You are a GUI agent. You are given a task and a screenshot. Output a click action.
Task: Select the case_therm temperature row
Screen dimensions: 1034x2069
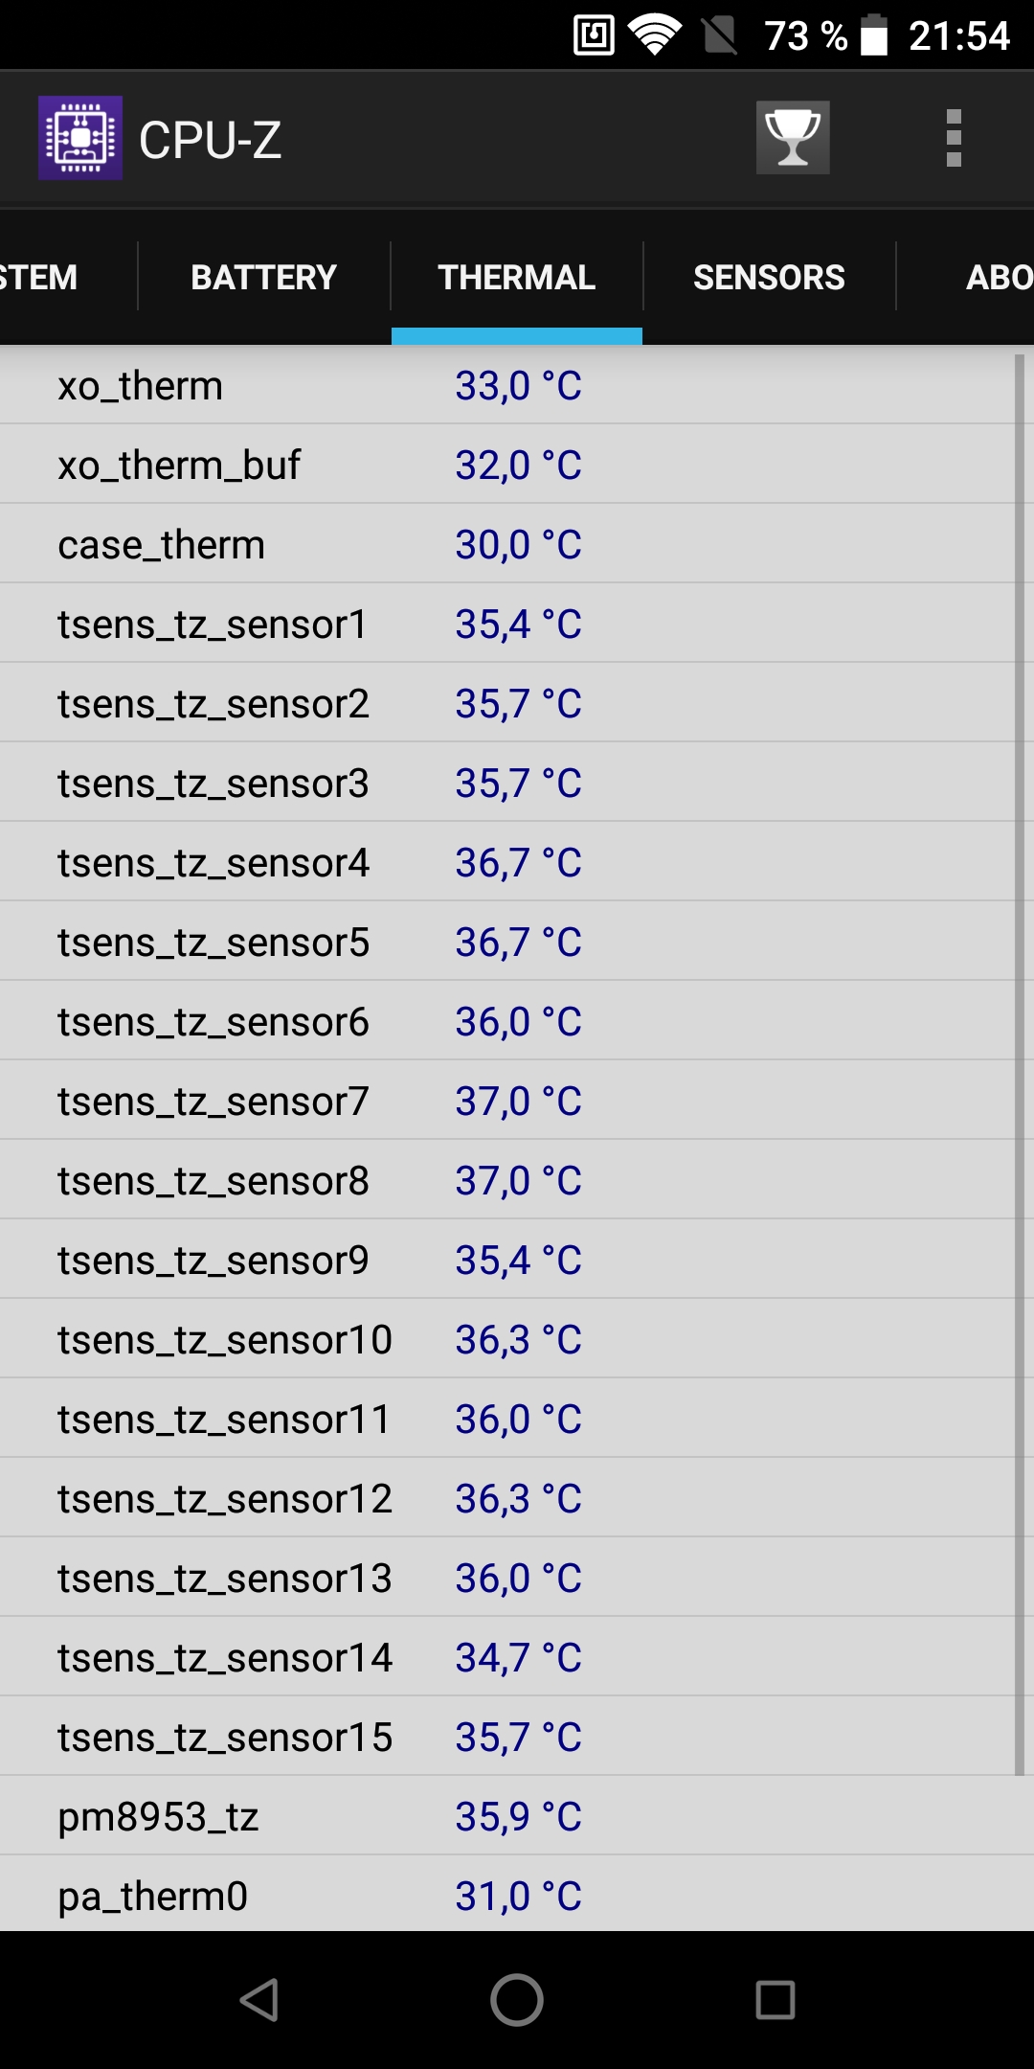click(x=507, y=544)
